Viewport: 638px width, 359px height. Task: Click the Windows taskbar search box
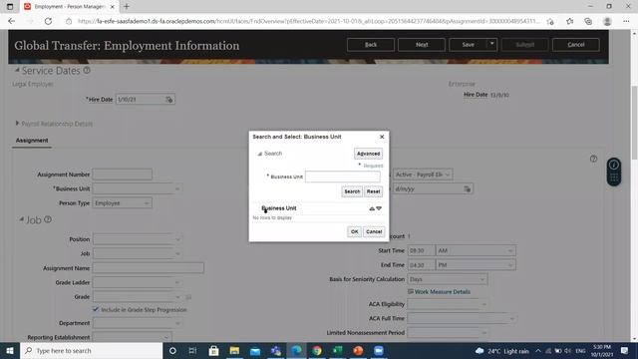point(91,350)
